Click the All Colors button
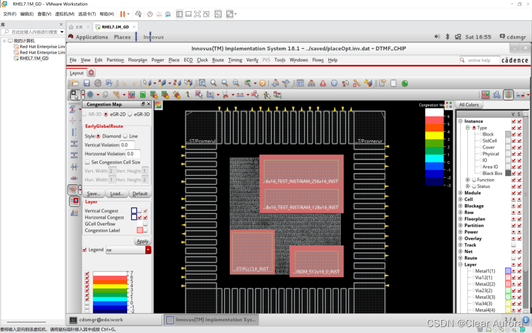The height and width of the screenshot is (333, 532). tap(469, 105)
